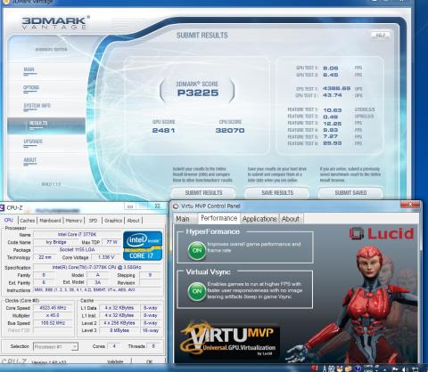Click the Virtu MVP dragon logo banner
The height and width of the screenshot is (372, 428).
point(229,339)
